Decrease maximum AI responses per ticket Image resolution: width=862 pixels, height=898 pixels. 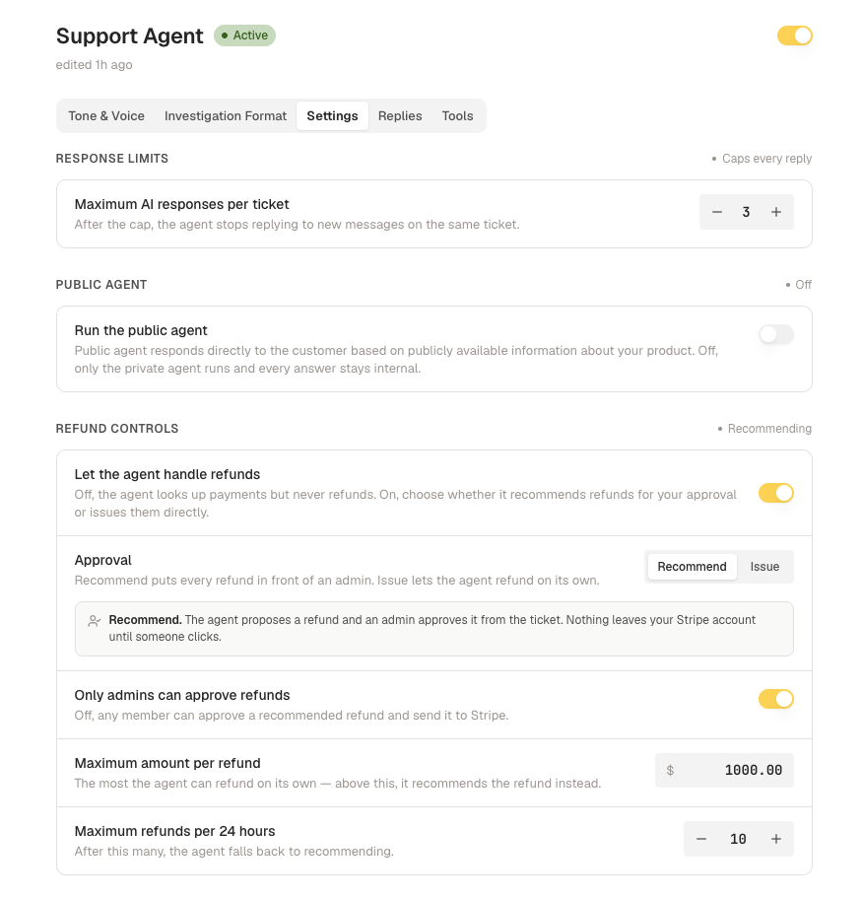pos(716,212)
